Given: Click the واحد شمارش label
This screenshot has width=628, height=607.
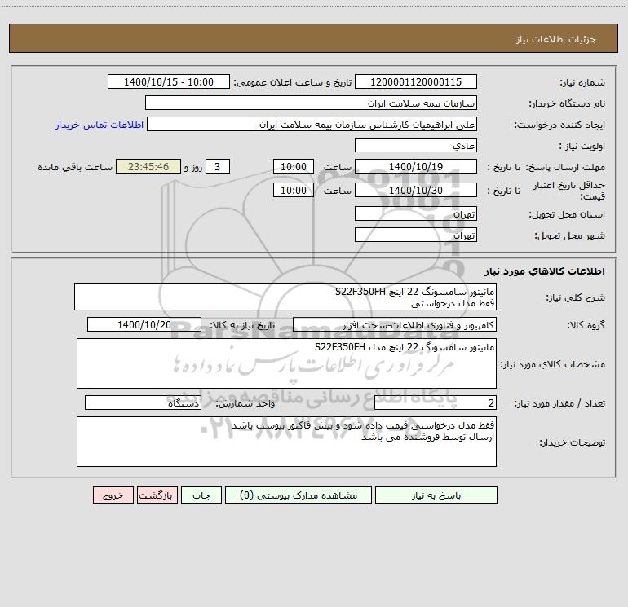Looking at the screenshot, I should tap(245, 404).
